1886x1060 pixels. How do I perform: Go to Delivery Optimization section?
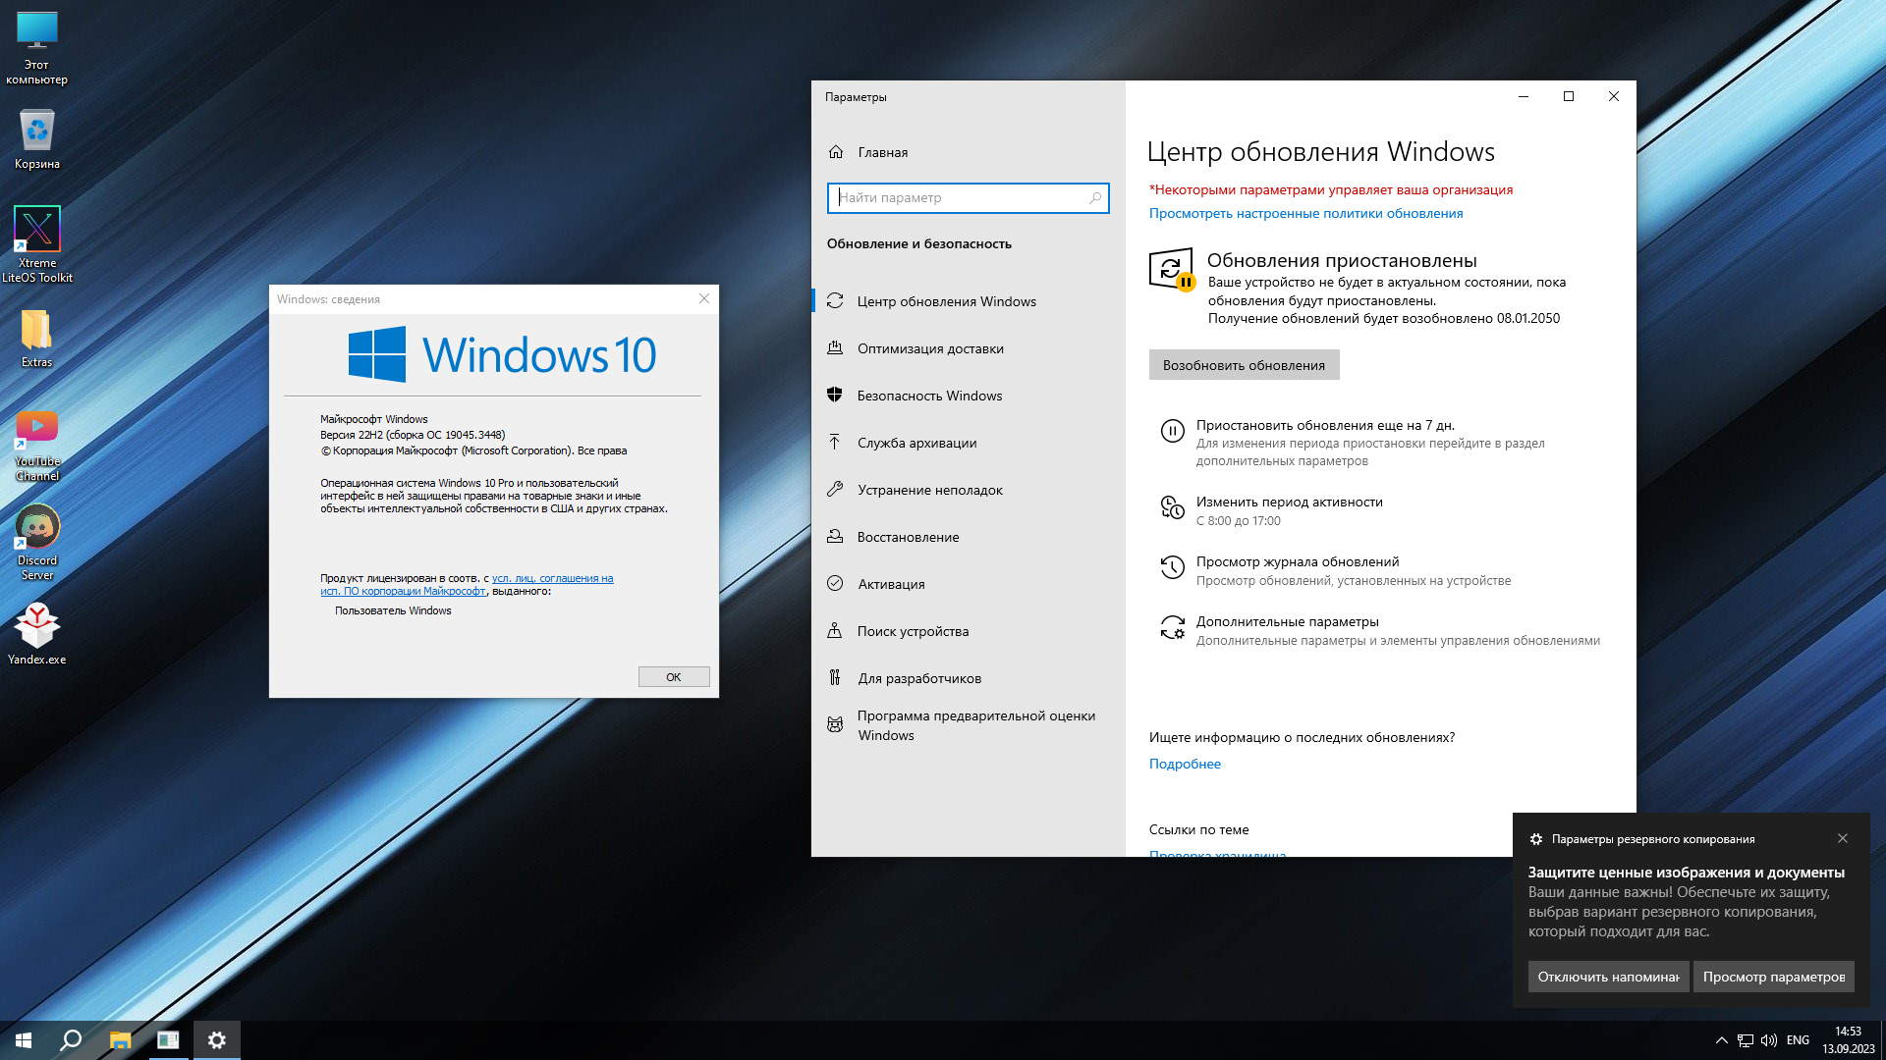929,348
